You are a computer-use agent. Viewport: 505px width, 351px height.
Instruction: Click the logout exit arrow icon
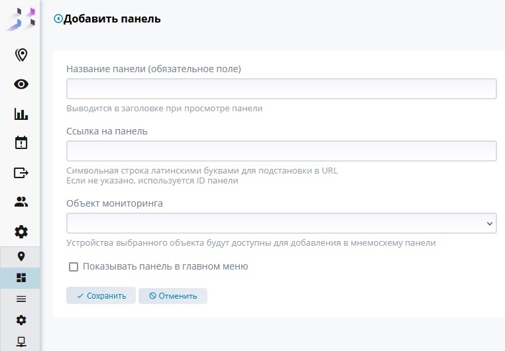pos(21,173)
